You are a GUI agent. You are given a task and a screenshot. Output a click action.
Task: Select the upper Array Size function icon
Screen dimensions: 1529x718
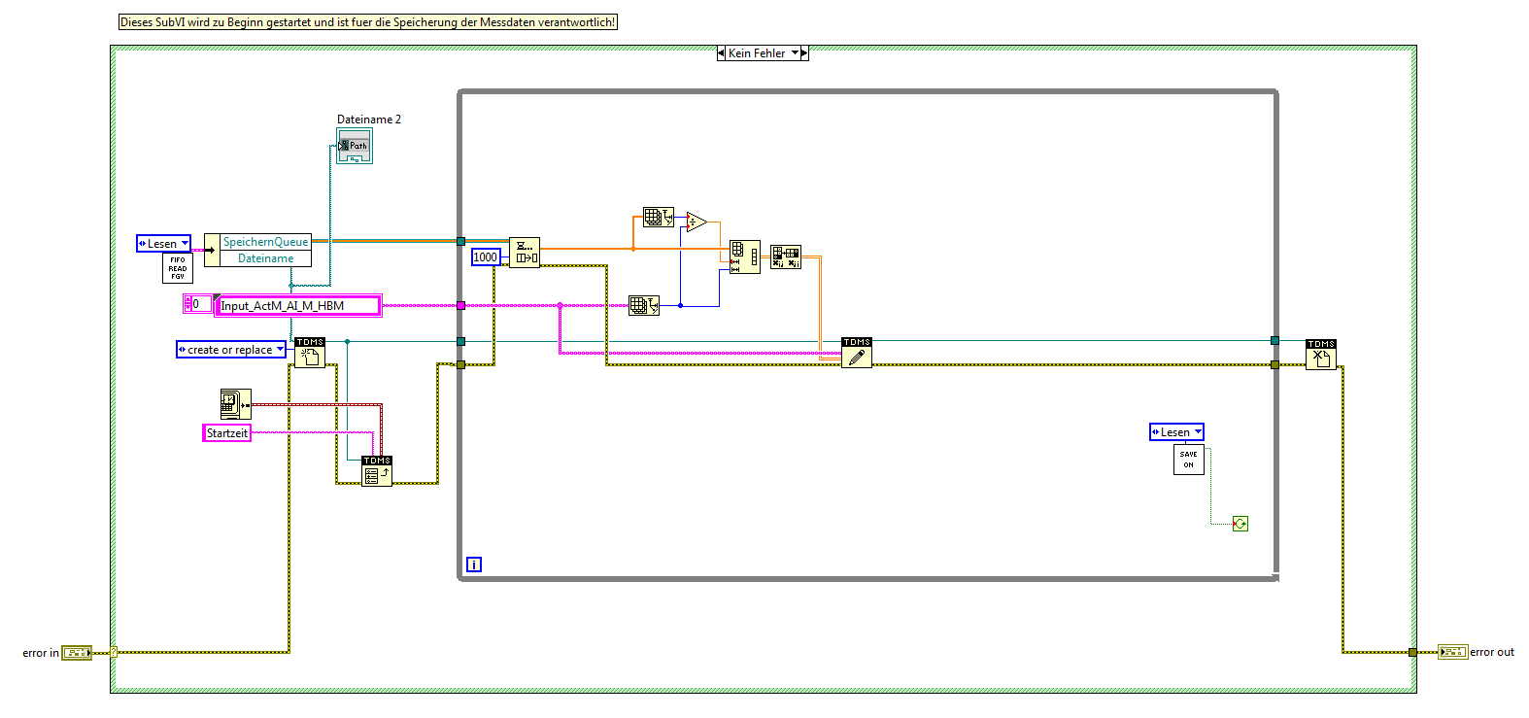tap(659, 218)
